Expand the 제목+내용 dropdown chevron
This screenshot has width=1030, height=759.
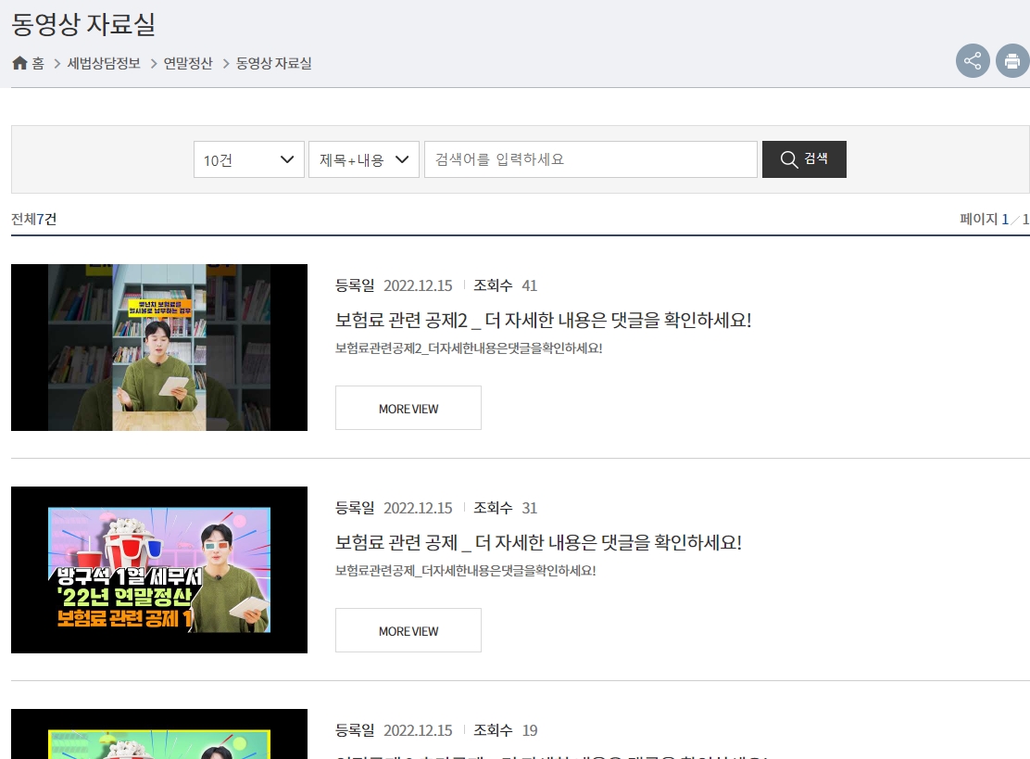click(x=402, y=158)
